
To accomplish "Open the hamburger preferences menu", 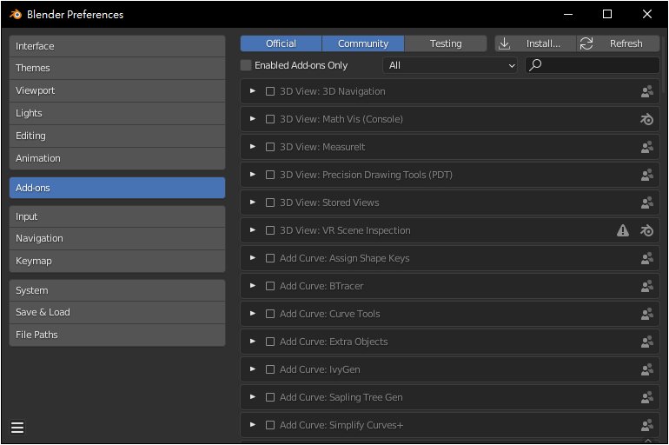I will pyautogui.click(x=17, y=427).
